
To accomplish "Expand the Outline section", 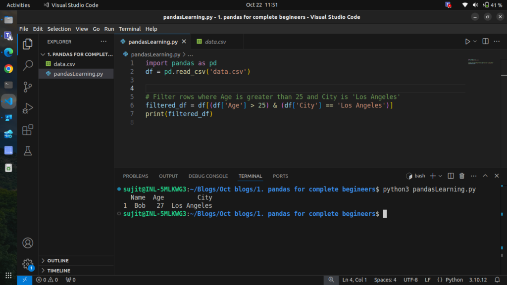I will coord(58,261).
